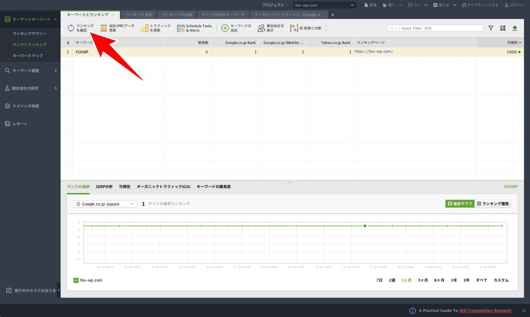Image resolution: width=530 pixels, height=317 pixels.
Task: Open レポート sidebar module
Action: coord(30,123)
